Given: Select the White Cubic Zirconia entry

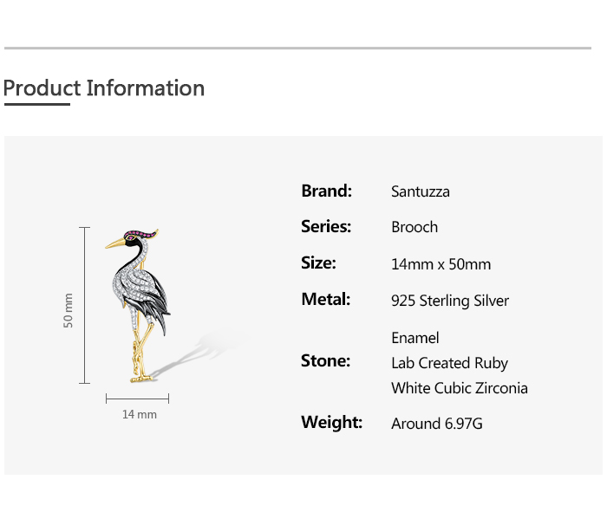Looking at the screenshot, I should click(460, 388).
